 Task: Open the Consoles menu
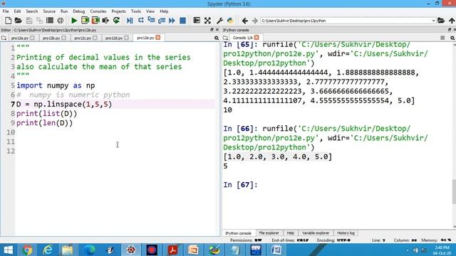pyautogui.click(x=98, y=11)
